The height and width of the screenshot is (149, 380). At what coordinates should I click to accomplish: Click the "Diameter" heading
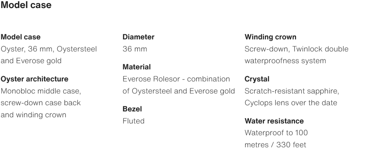point(138,37)
